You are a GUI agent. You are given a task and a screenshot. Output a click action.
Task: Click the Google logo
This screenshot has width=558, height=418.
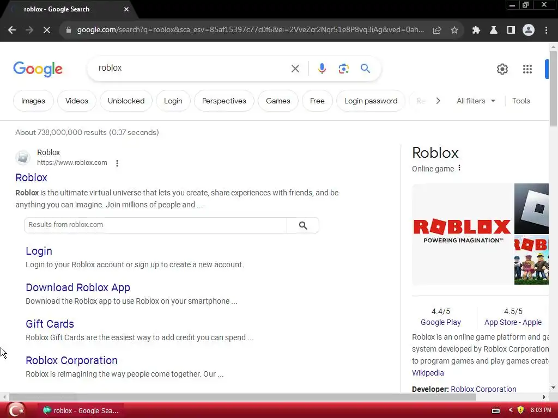coord(38,69)
